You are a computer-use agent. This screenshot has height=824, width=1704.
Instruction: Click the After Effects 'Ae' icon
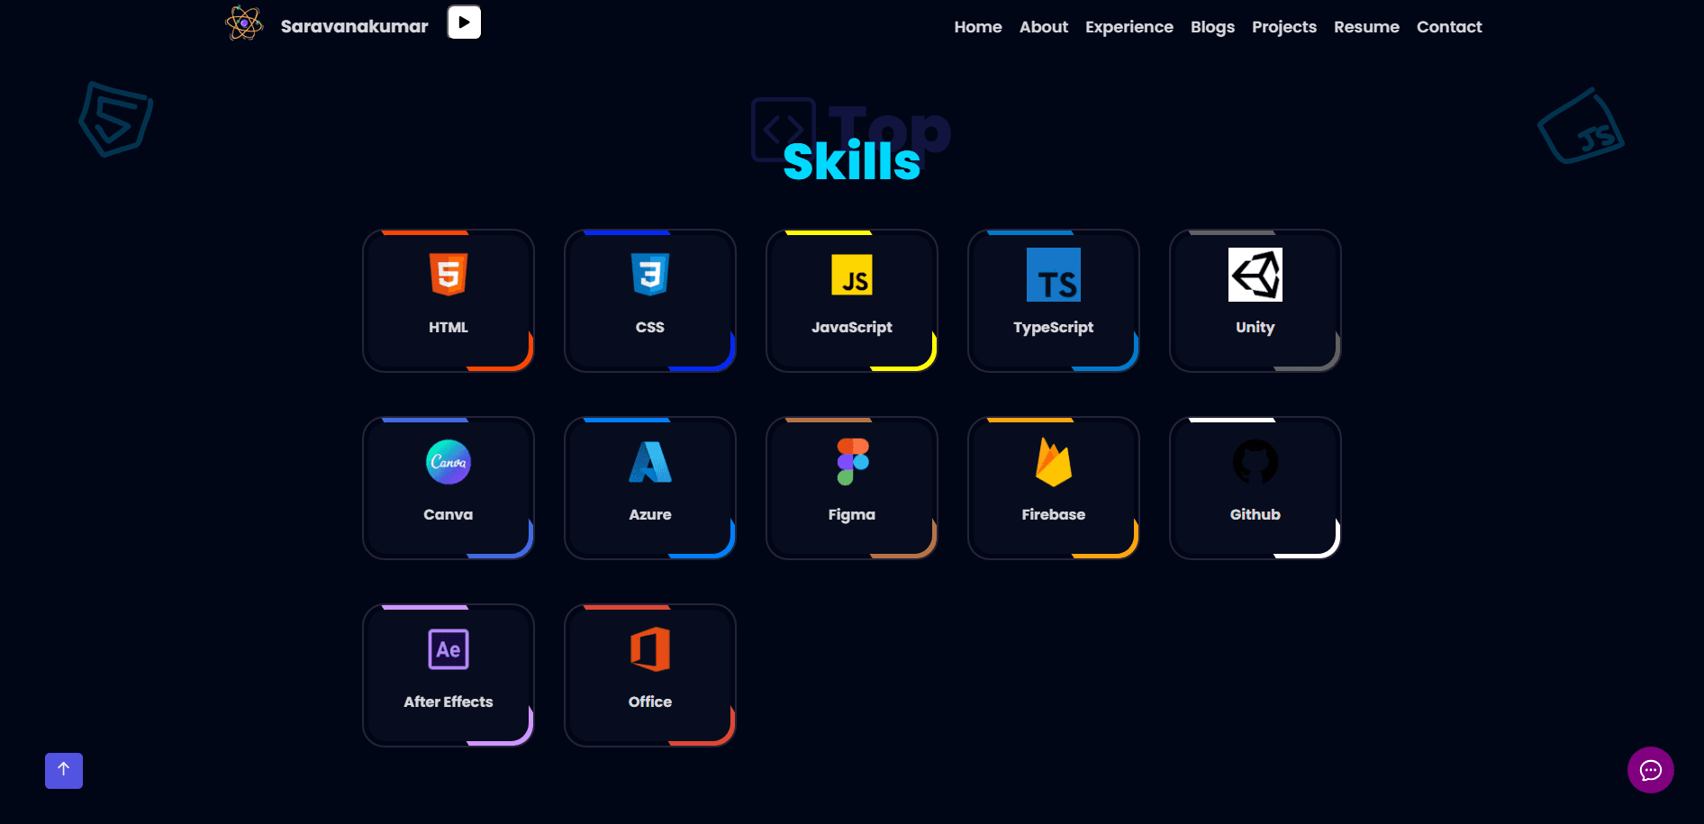click(x=449, y=649)
